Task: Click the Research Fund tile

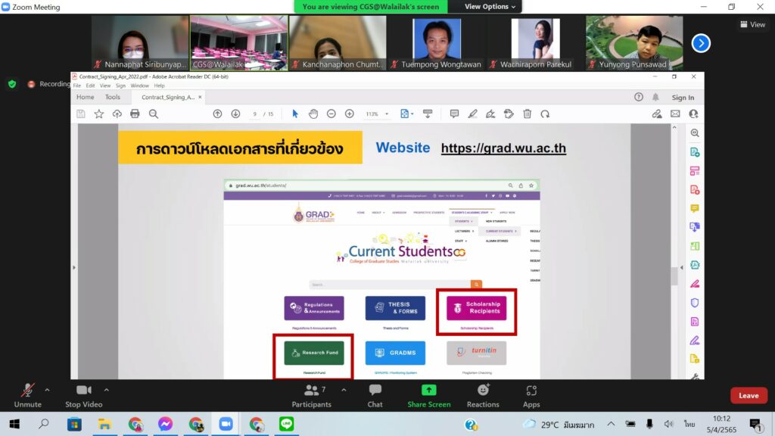Action: point(314,353)
